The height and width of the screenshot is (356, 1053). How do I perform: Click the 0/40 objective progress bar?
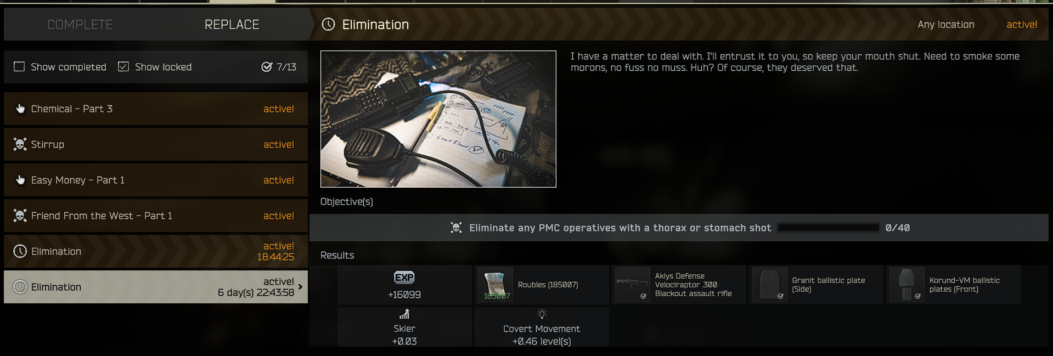(829, 228)
